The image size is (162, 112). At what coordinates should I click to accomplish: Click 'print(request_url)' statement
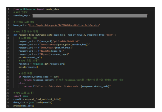[x=30, y=57]
